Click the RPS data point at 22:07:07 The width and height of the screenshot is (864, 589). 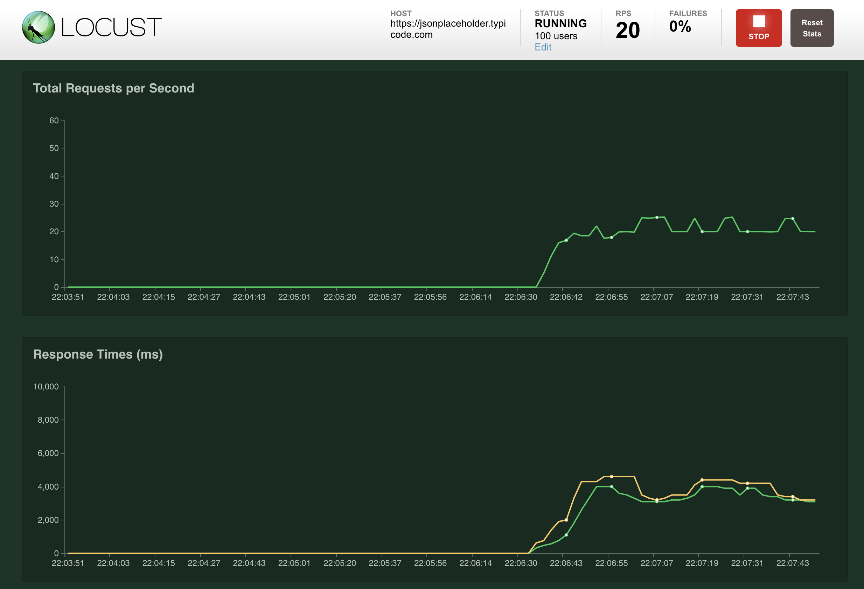click(x=656, y=217)
